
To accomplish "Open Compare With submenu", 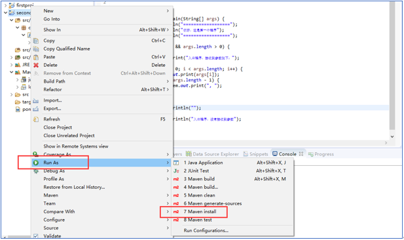I will point(101,212).
